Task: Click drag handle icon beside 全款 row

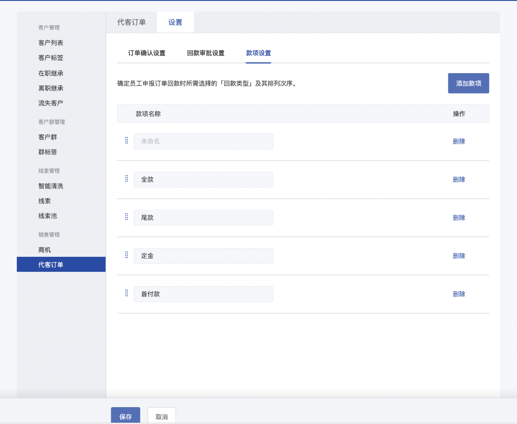Action: pyautogui.click(x=126, y=179)
